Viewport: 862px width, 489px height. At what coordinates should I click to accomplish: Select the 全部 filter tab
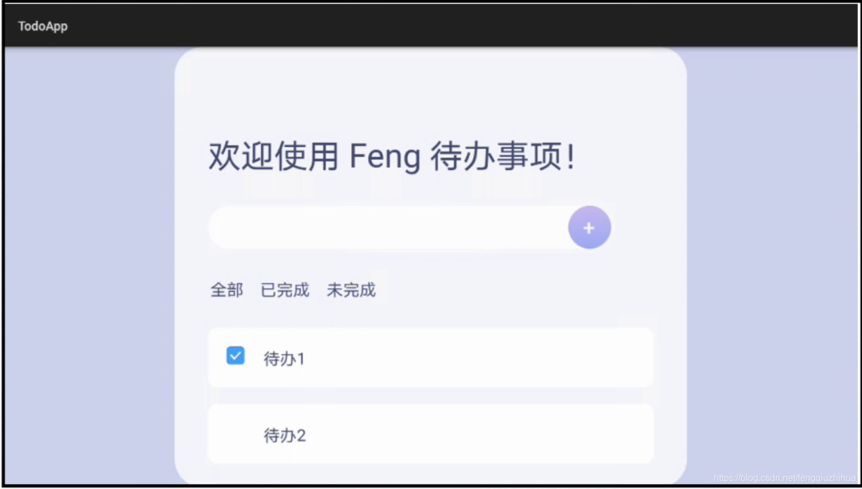pos(226,290)
